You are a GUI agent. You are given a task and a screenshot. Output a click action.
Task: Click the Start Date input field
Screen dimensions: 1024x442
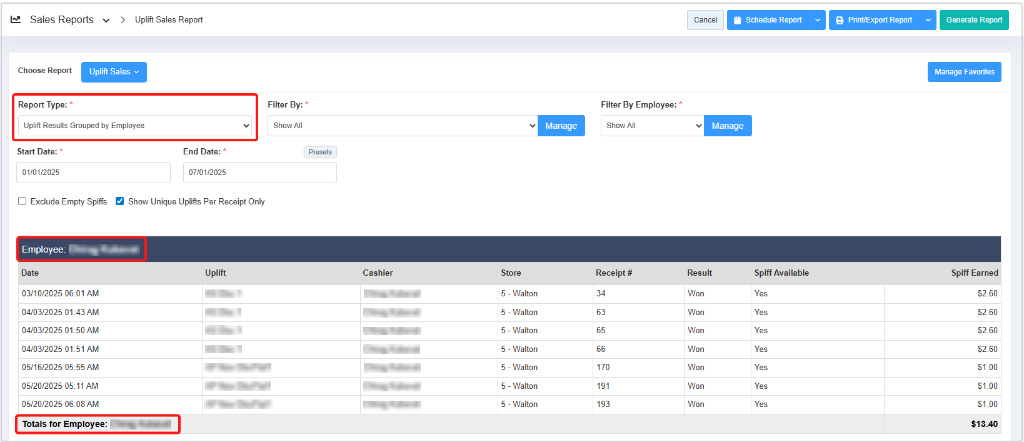pyautogui.click(x=93, y=173)
